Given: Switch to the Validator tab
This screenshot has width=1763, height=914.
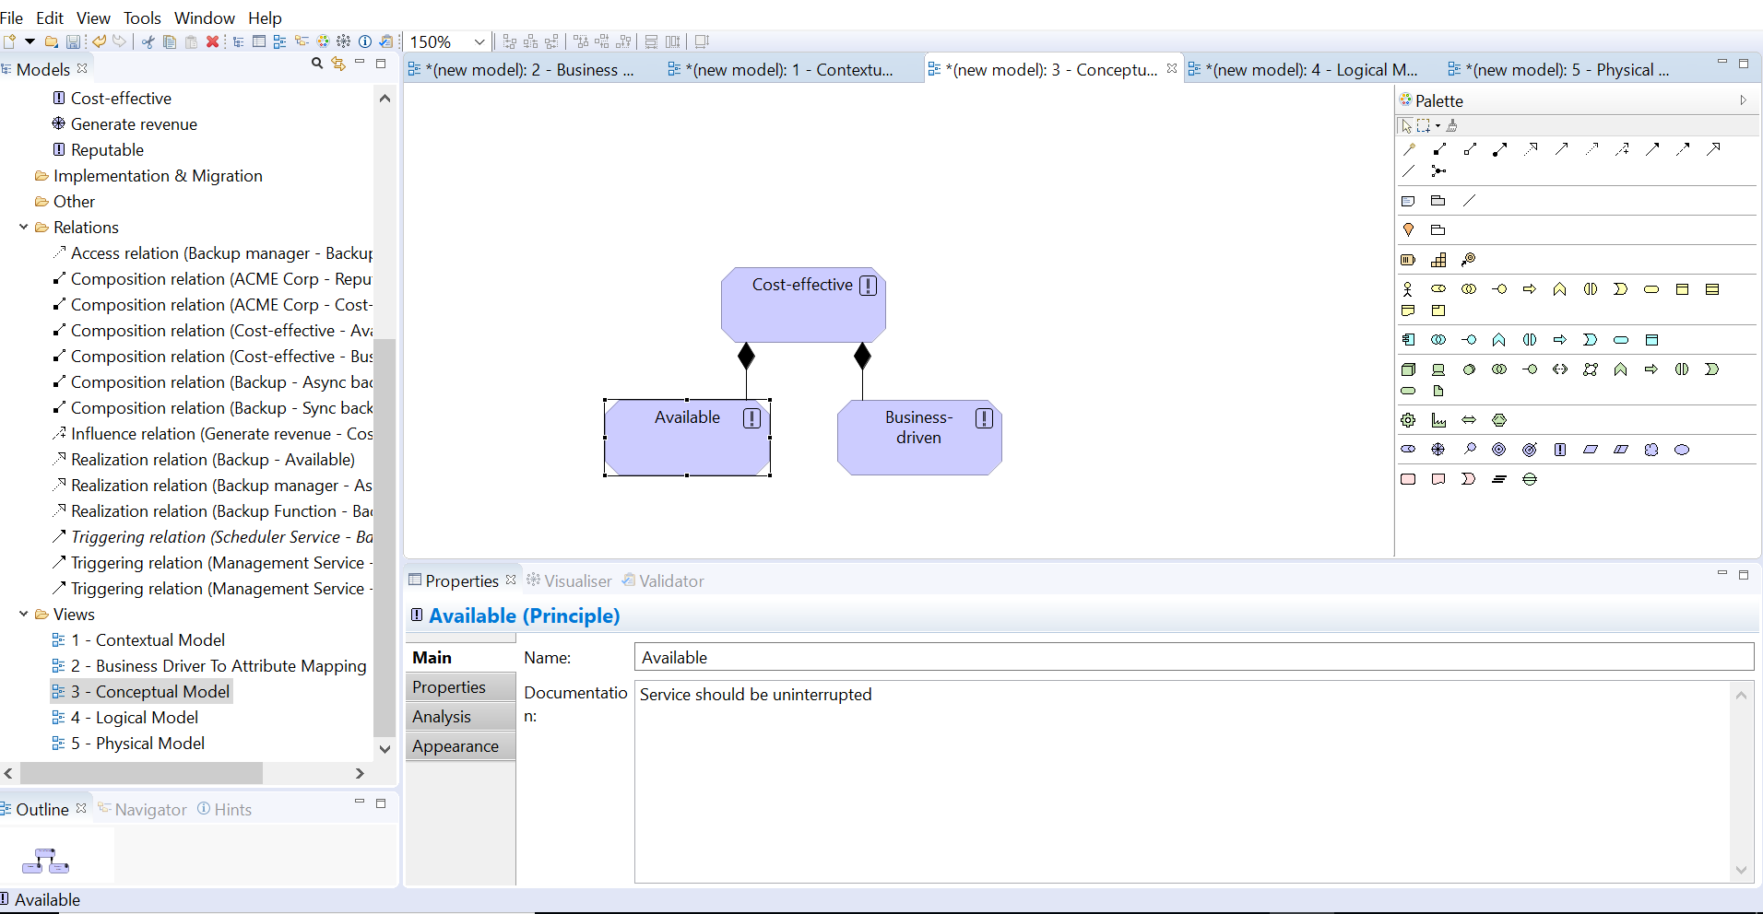Looking at the screenshot, I should (670, 580).
